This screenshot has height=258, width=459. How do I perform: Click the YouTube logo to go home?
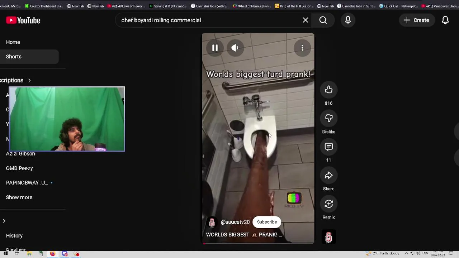[23, 20]
